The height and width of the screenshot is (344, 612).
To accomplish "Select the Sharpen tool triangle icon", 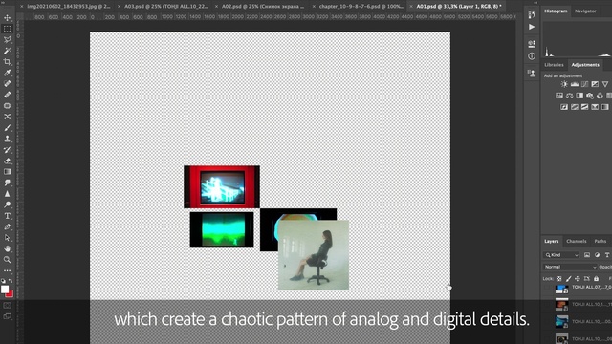I will pos(7,194).
